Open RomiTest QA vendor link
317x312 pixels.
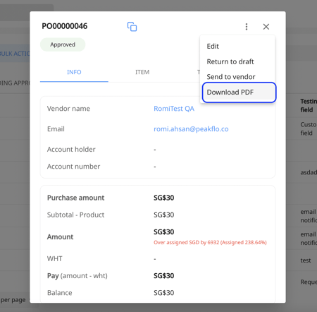[x=174, y=109]
